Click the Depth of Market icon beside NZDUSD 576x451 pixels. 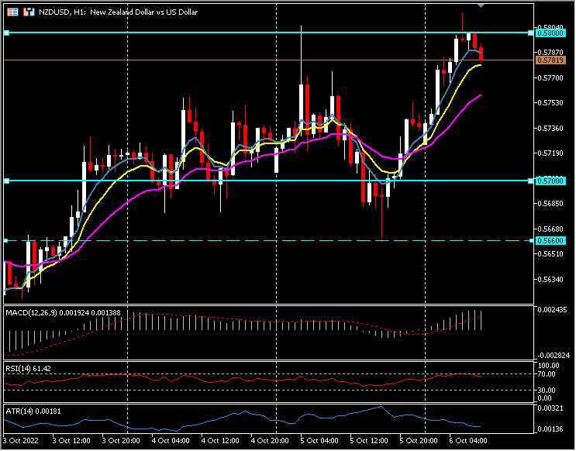29,13
